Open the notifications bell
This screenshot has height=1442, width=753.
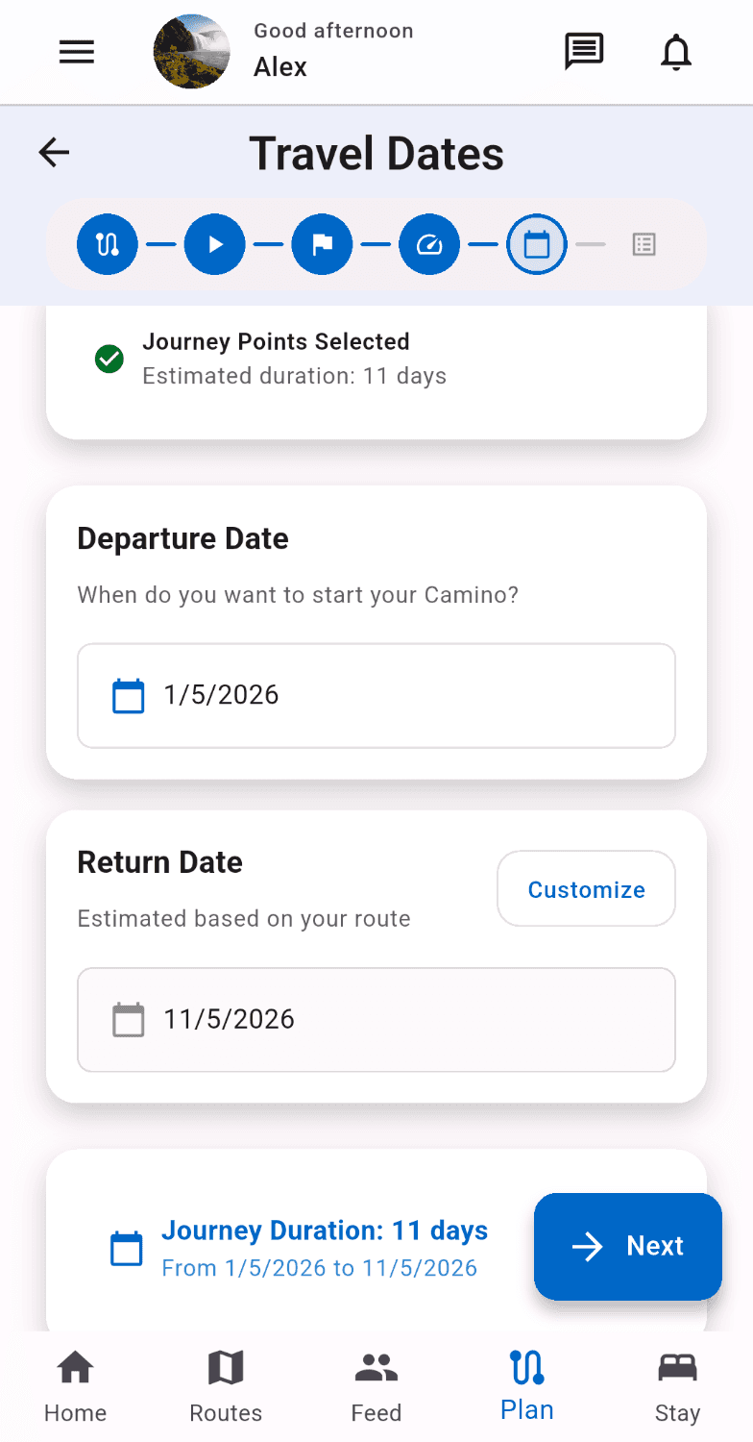pos(676,52)
